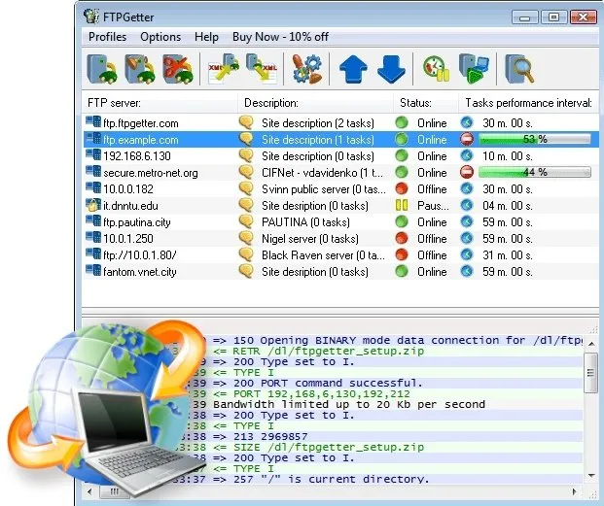Click the scheduler clock pause icon

tap(437, 69)
